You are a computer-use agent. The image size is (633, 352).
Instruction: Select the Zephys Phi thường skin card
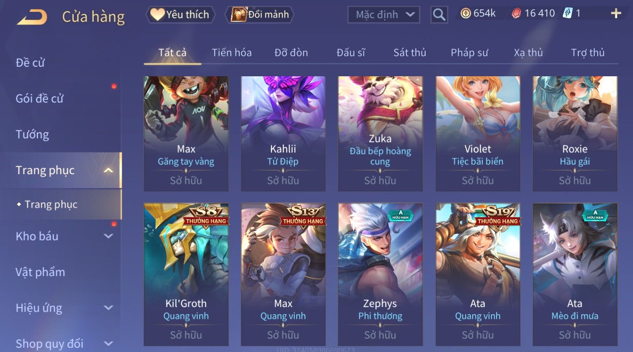click(x=380, y=275)
